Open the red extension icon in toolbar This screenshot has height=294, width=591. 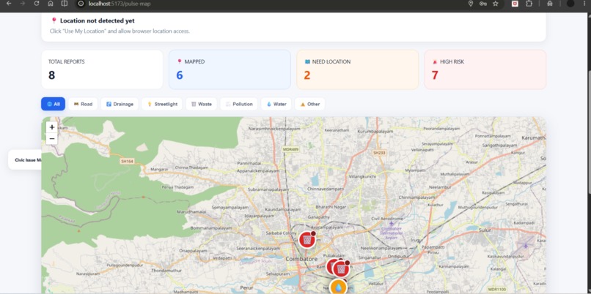[x=515, y=4]
